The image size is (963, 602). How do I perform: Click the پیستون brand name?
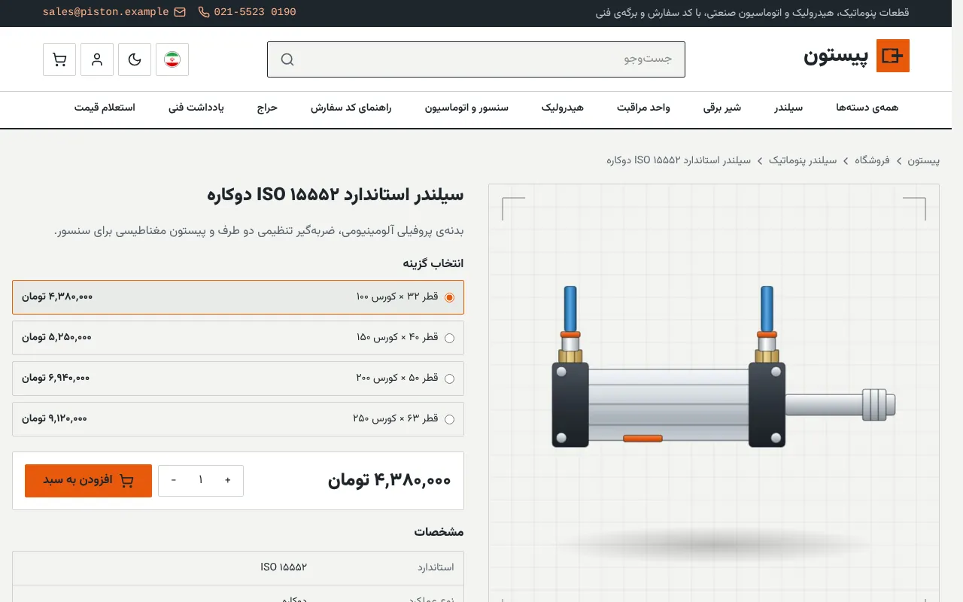[x=836, y=56]
